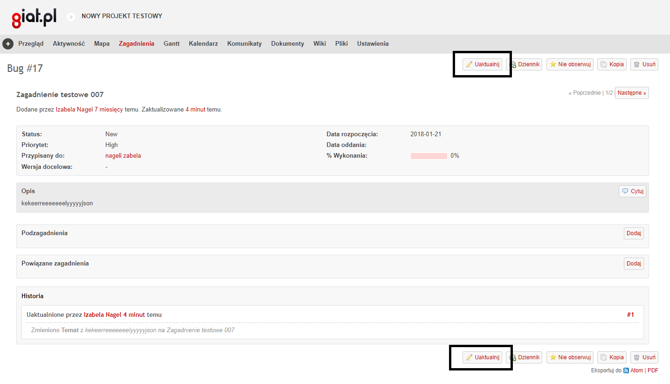
Task: Click top Uaktualnij button
Action: click(482, 64)
